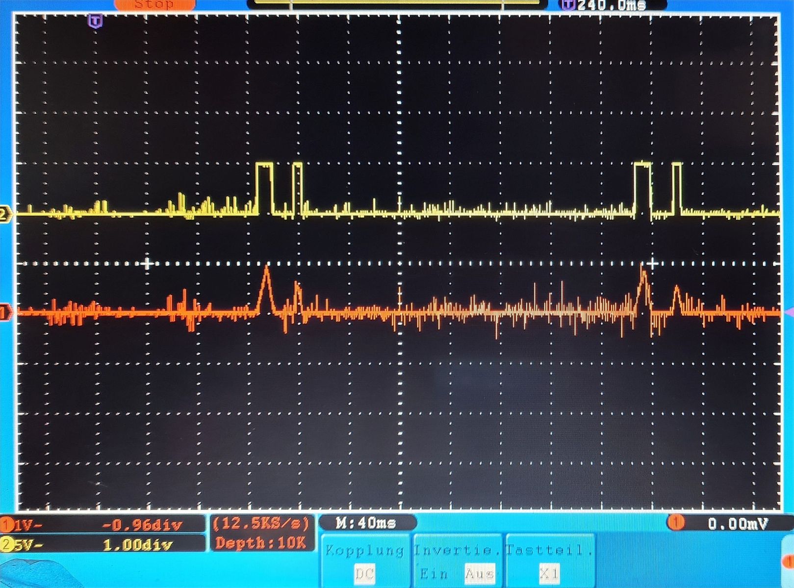This screenshot has width=794, height=588.
Task: Click the left cross cursor marker on grid
Action: click(x=147, y=264)
